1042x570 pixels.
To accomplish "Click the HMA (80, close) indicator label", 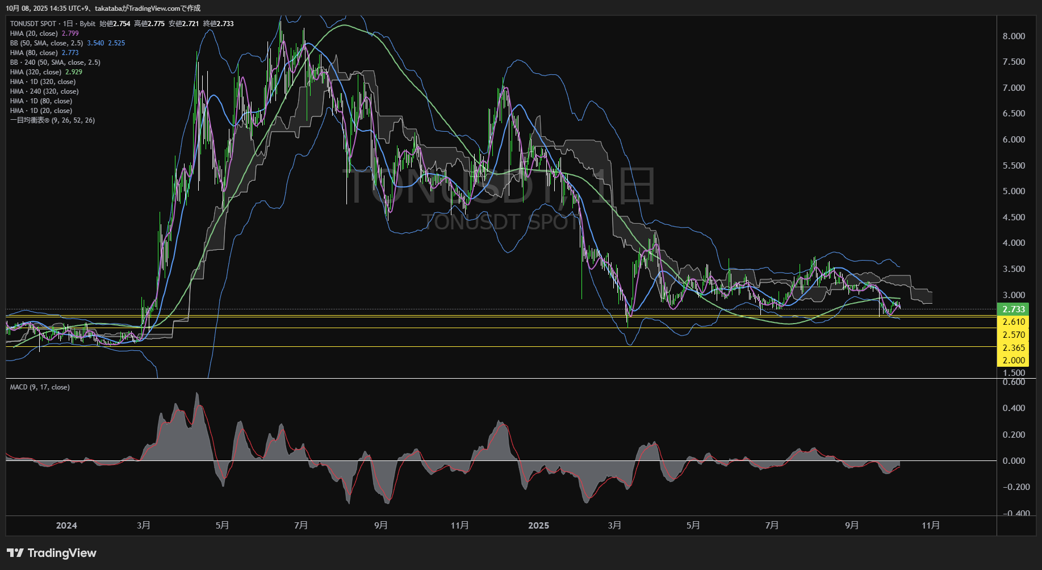I will 34,53.
